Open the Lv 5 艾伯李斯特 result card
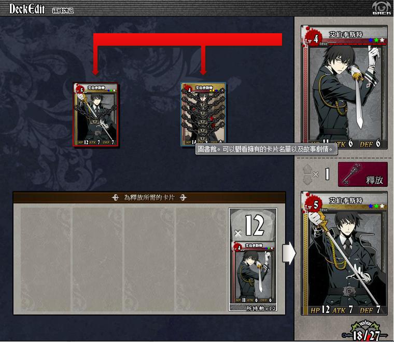The height and width of the screenshot is (342, 394). pos(344,253)
